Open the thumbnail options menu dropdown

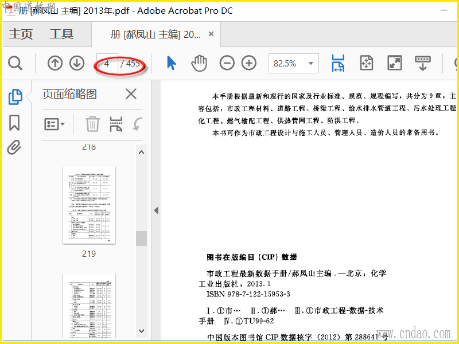click(x=55, y=124)
